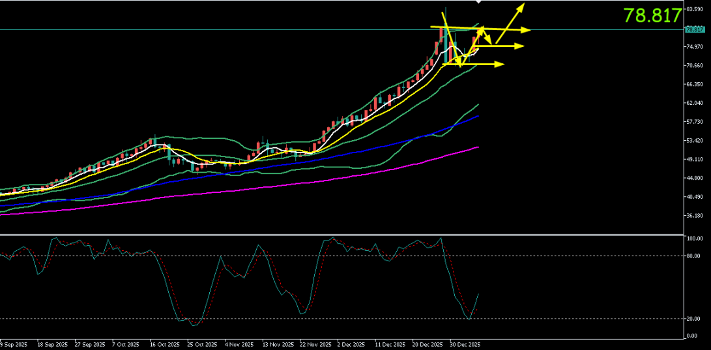Click the large green 78.817 price text
The width and height of the screenshot is (711, 350).
point(652,16)
